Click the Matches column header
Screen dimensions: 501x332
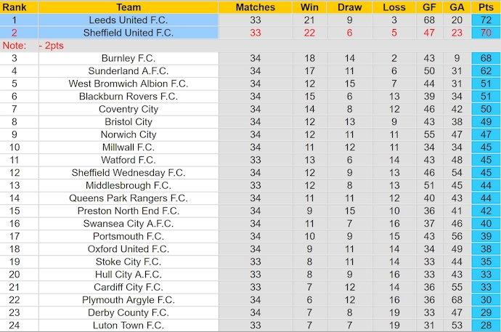pos(255,7)
